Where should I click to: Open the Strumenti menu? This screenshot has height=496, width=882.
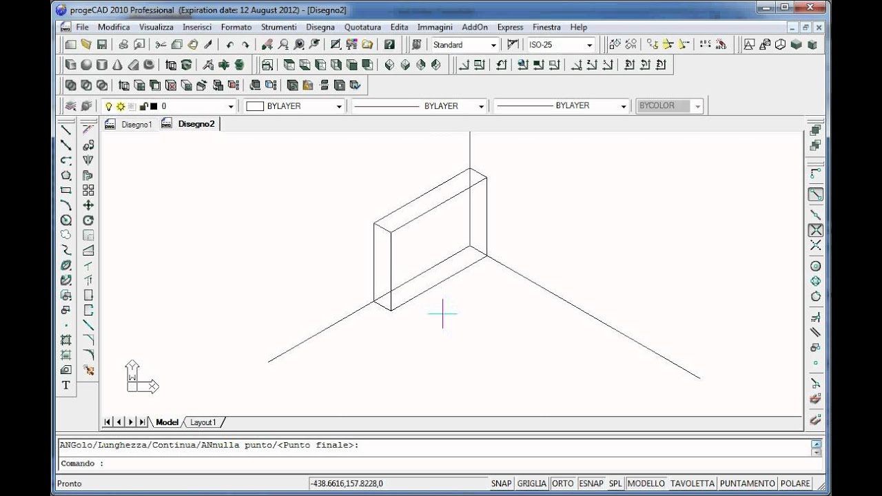click(278, 28)
